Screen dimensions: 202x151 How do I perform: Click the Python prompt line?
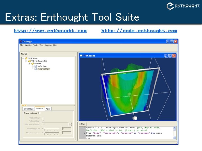129,138
